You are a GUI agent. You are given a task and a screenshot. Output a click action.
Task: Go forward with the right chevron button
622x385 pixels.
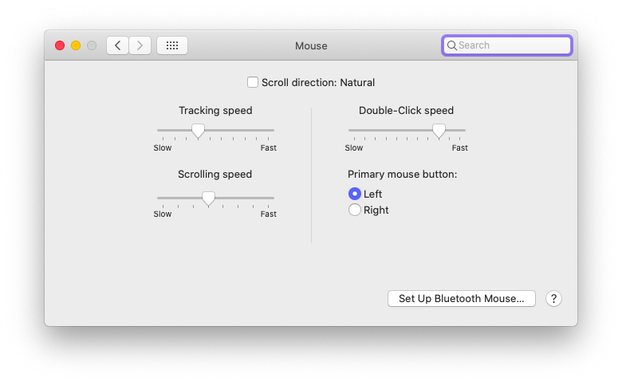coord(140,45)
